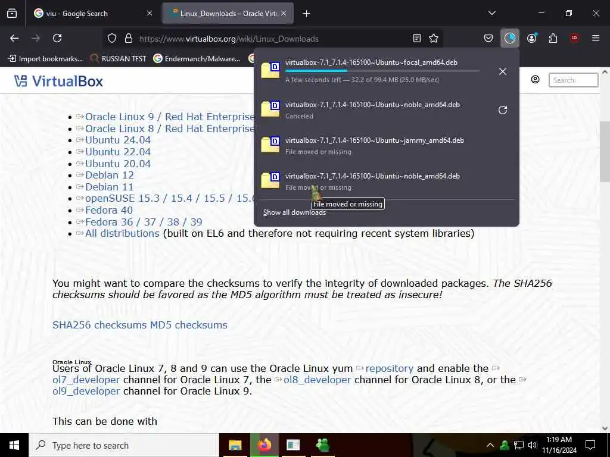Cancel the focal_amd64.deb download
Viewport: 610px width, 457px height.
pos(503,71)
